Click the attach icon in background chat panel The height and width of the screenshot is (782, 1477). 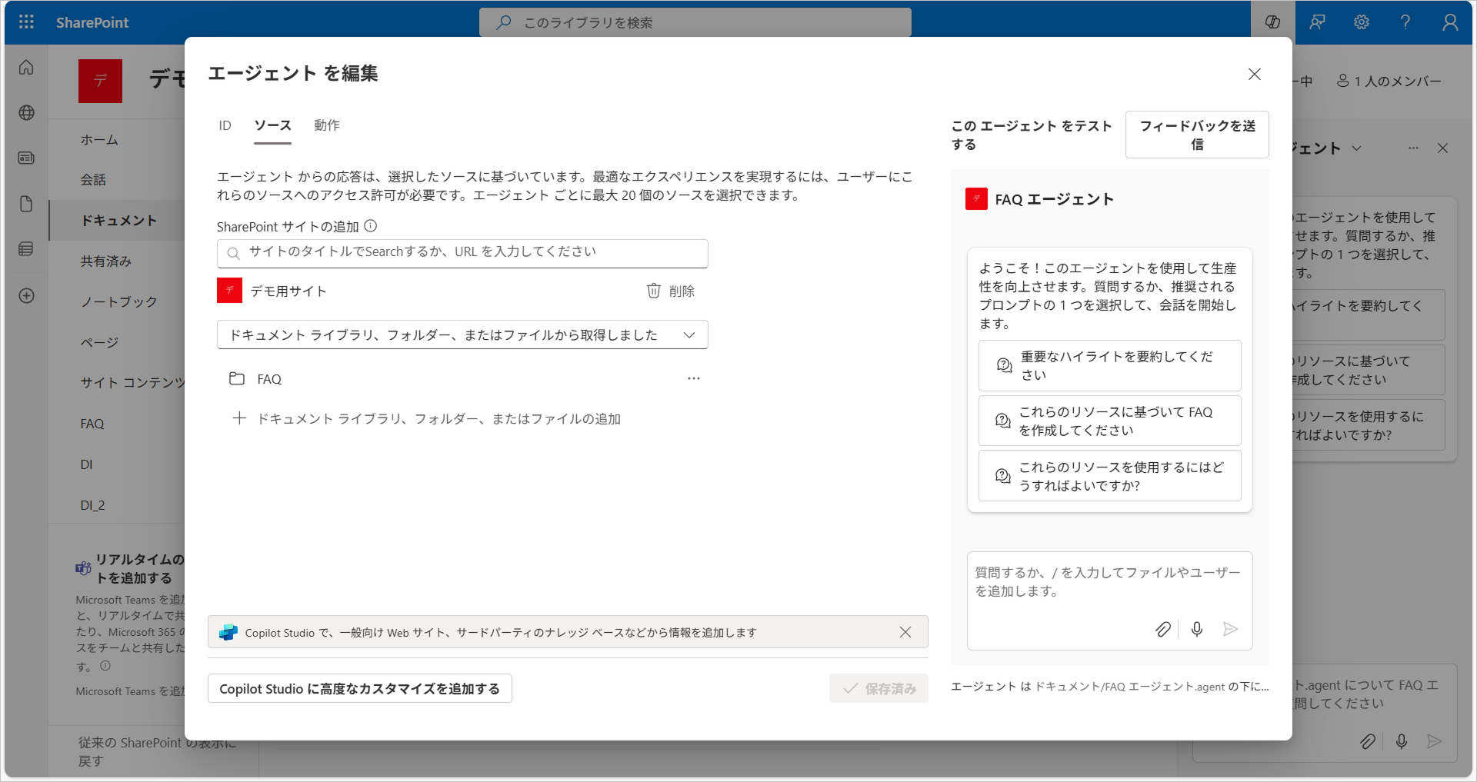pos(1368,741)
